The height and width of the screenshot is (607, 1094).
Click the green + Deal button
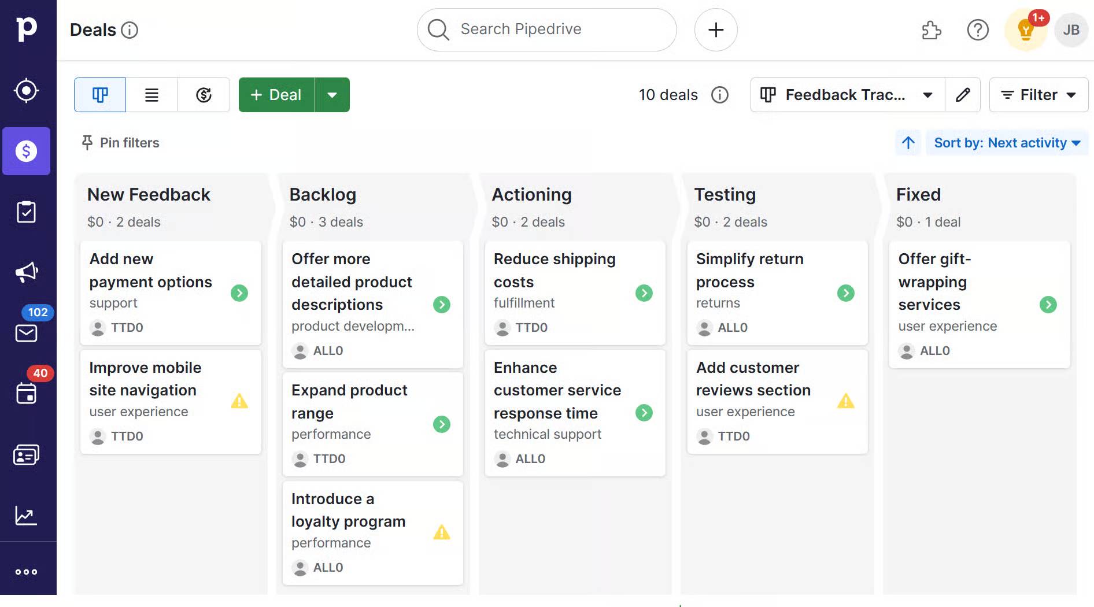(x=276, y=95)
